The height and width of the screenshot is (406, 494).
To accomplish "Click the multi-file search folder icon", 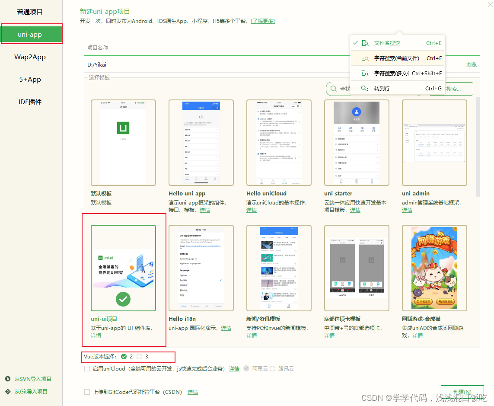I will [x=365, y=74].
